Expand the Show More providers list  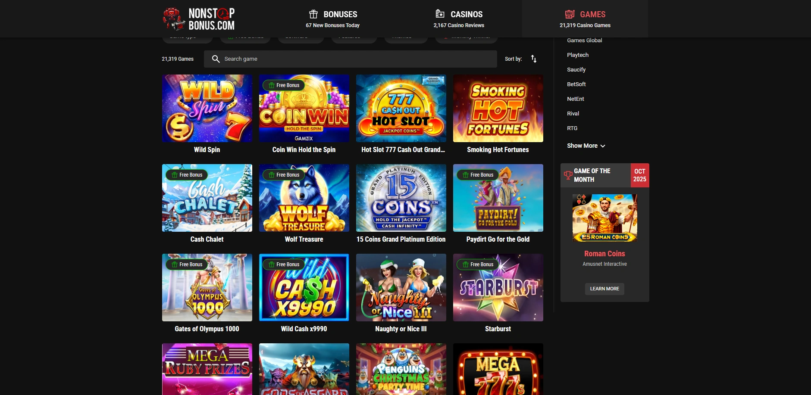click(586, 146)
